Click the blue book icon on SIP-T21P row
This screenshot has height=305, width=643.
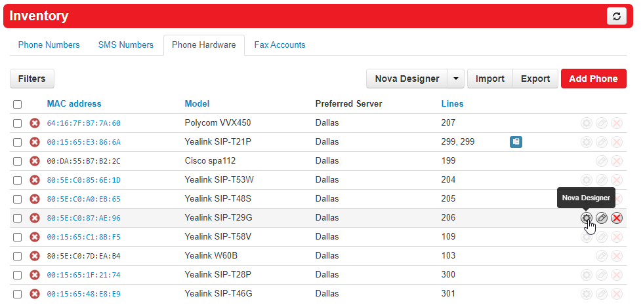pyautogui.click(x=516, y=142)
